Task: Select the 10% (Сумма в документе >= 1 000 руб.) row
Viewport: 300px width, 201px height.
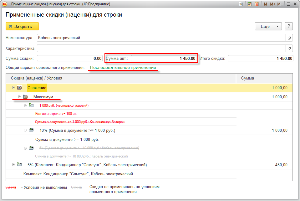Action: (x=77, y=130)
